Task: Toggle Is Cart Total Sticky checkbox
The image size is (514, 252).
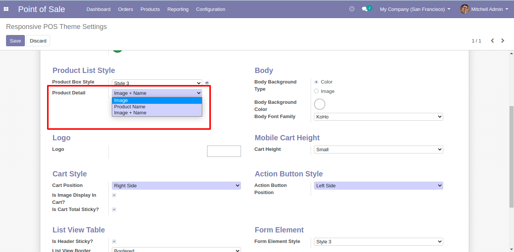Action: click(x=114, y=209)
